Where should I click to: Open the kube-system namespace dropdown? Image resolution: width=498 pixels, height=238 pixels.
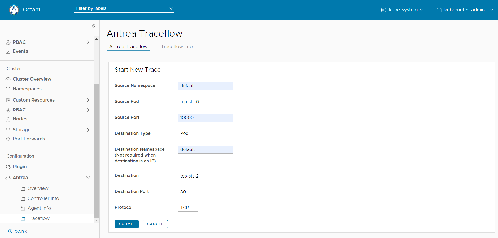[402, 10]
